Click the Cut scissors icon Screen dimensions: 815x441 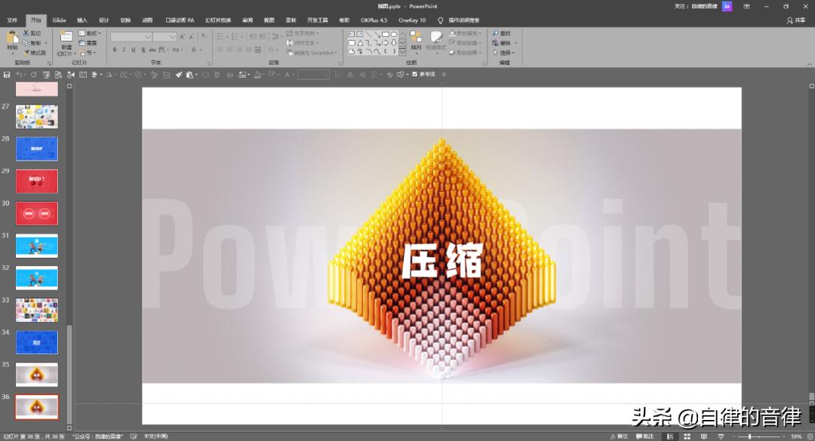pyautogui.click(x=26, y=33)
